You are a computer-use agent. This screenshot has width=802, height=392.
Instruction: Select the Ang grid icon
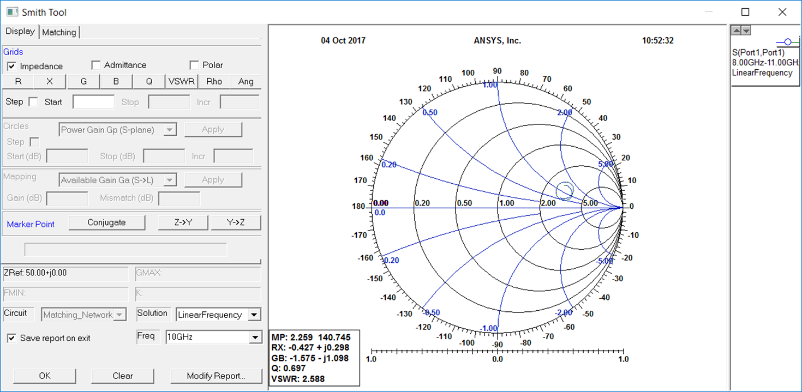pos(246,81)
